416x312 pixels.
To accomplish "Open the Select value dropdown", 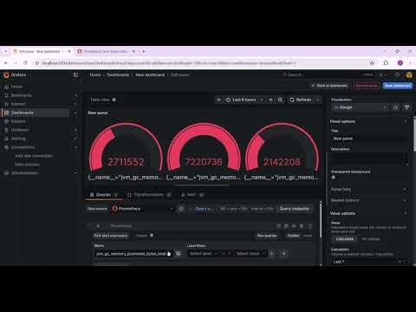I will (250, 254).
